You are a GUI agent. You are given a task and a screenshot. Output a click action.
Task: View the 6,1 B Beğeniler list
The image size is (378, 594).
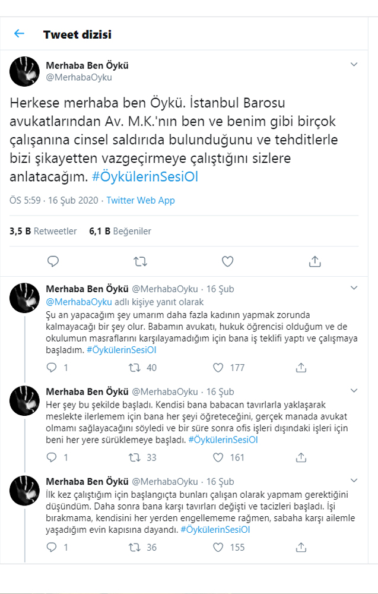(x=120, y=231)
